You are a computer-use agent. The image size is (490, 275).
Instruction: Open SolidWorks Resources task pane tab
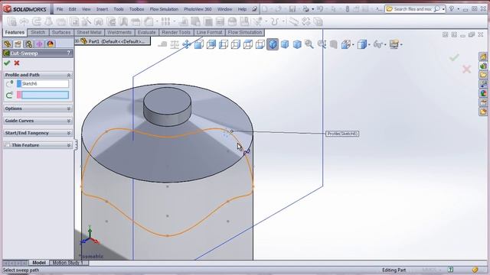[483, 57]
